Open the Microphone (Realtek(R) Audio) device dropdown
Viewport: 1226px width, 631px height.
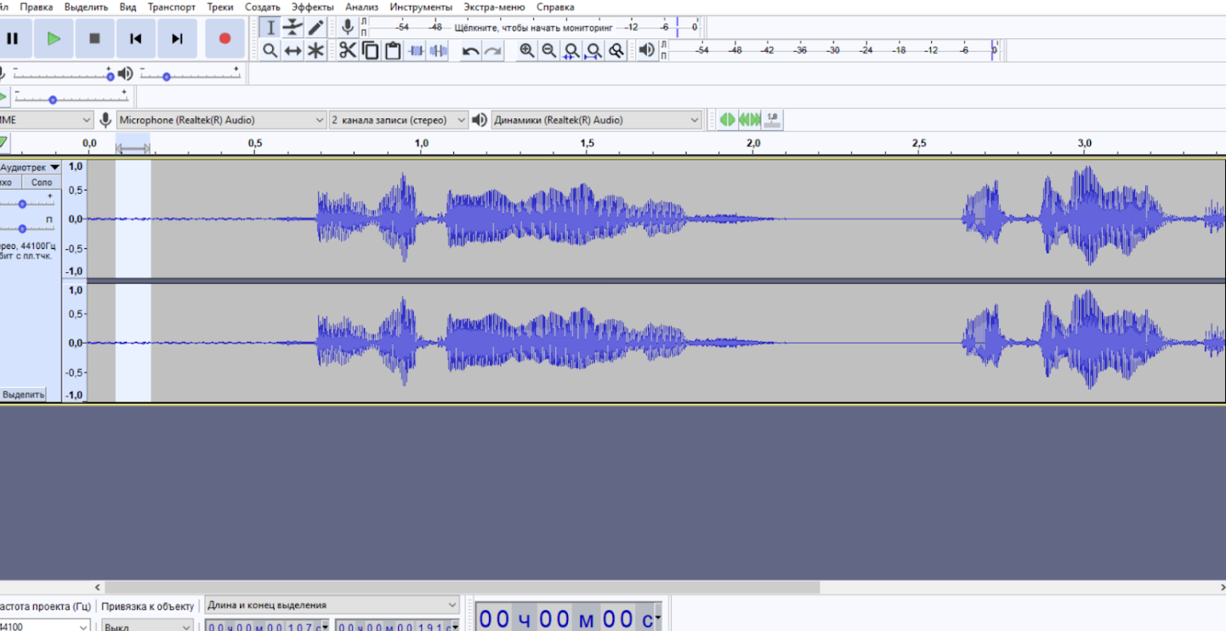click(221, 120)
